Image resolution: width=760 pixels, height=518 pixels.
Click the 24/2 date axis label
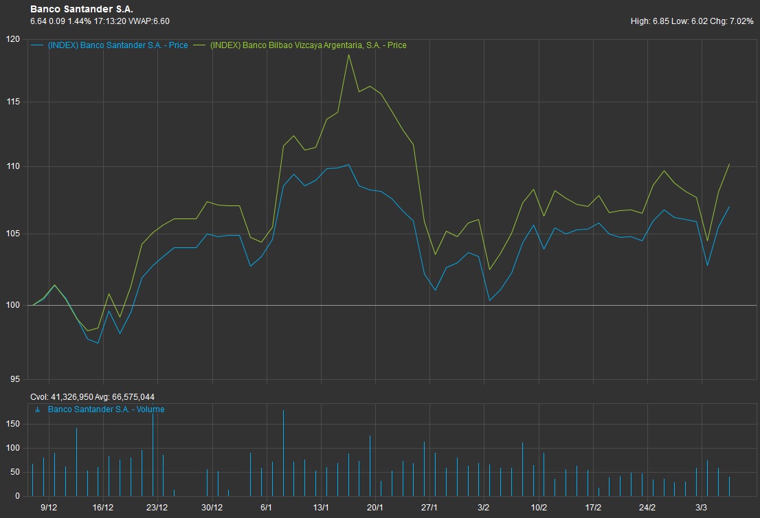tap(647, 508)
